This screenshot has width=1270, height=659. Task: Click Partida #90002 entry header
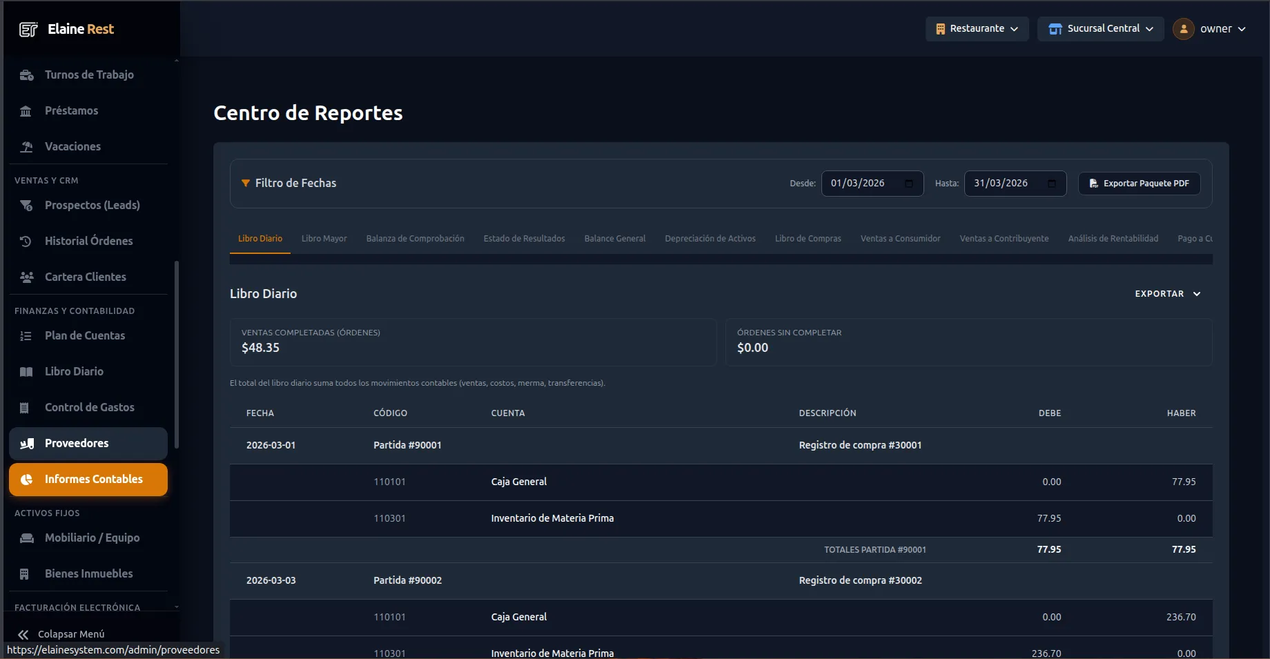click(x=407, y=581)
